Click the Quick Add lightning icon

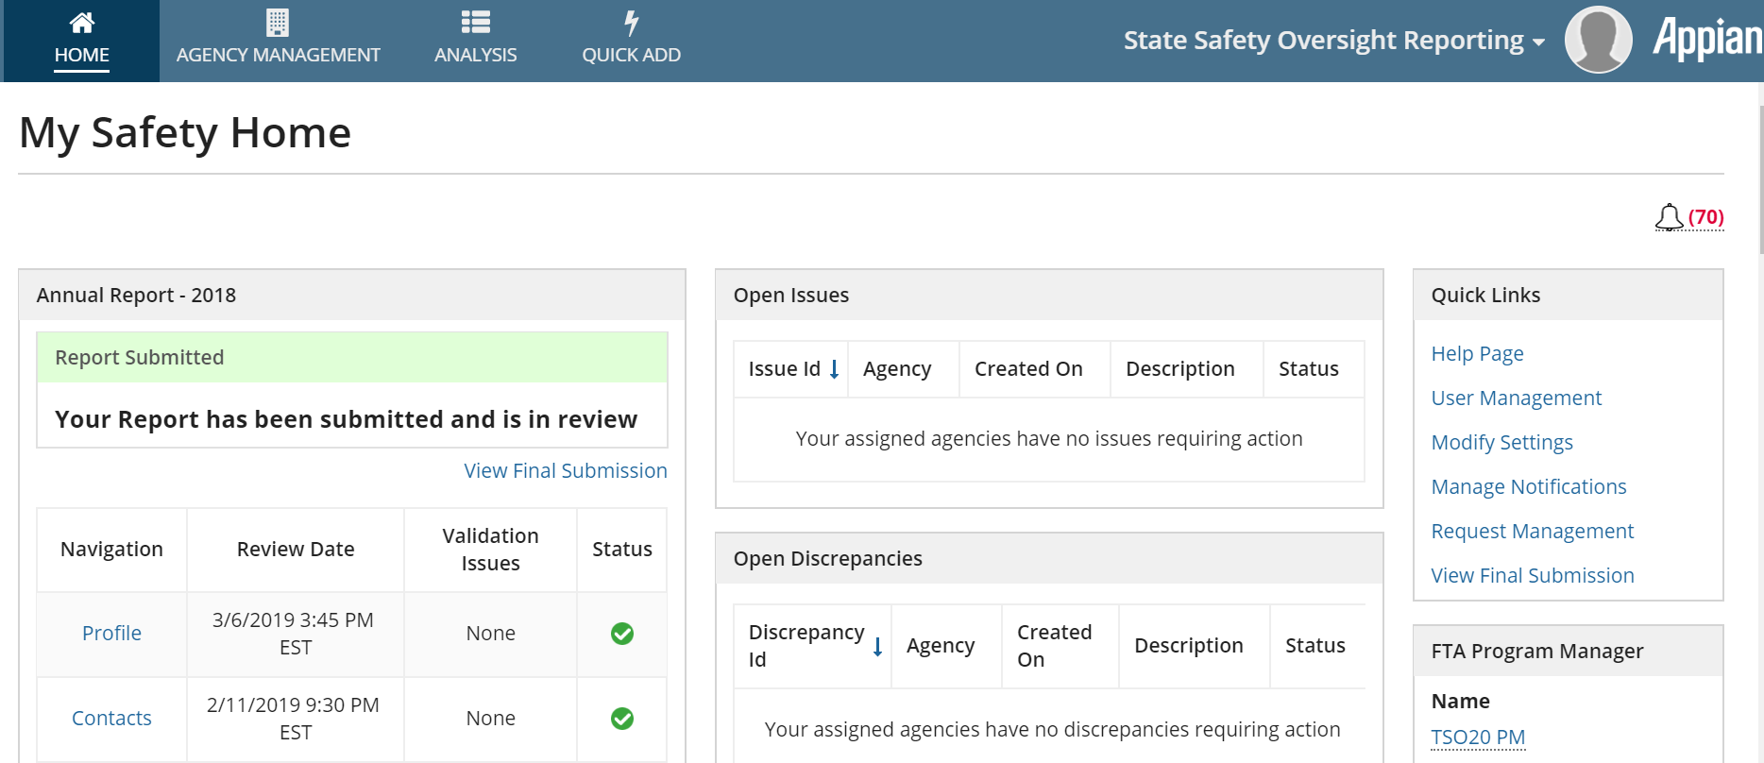tap(631, 22)
